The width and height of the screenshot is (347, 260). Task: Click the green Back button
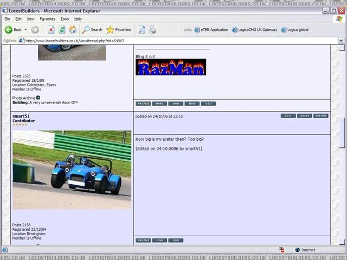13,30
